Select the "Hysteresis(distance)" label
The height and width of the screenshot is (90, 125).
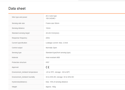pos(19,82)
